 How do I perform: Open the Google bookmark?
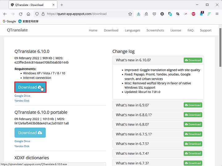[x=9, y=21]
